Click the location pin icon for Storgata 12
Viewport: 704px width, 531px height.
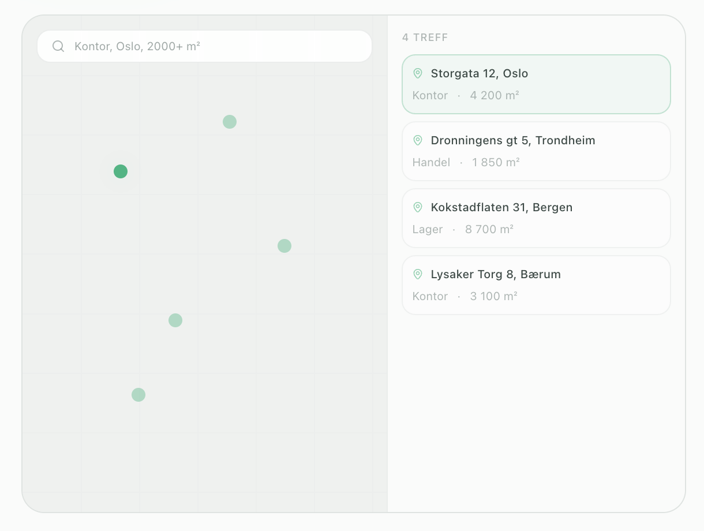pos(418,73)
